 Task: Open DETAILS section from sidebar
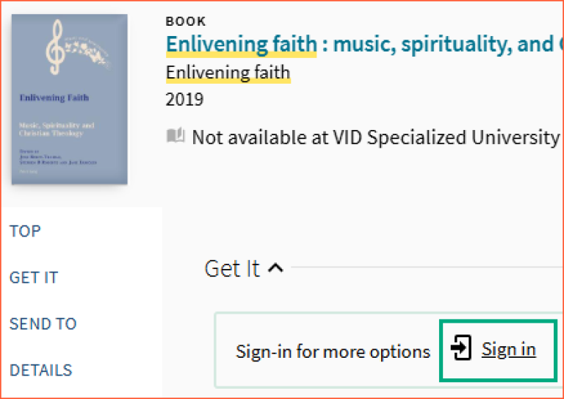(x=41, y=370)
